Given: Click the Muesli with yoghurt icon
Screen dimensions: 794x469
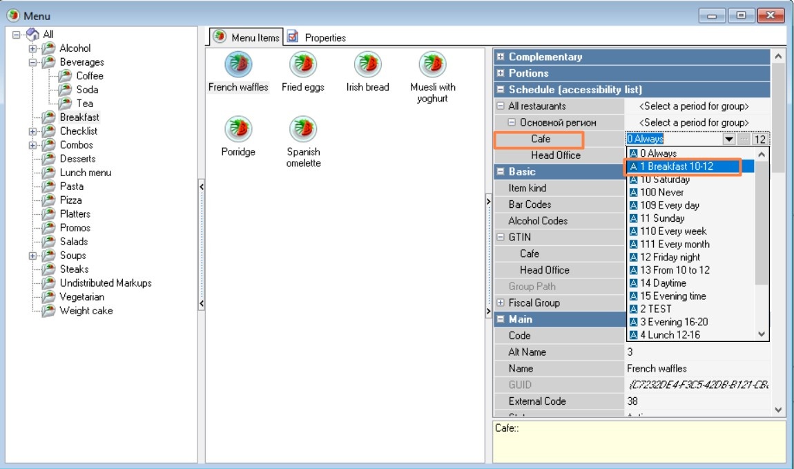Looking at the screenshot, I should [432, 65].
